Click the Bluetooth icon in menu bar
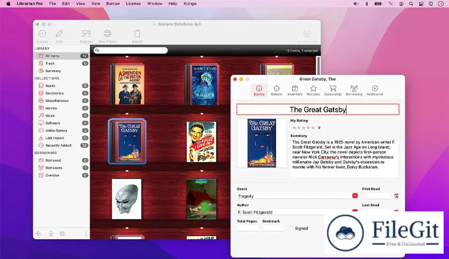 [x=366, y=4]
